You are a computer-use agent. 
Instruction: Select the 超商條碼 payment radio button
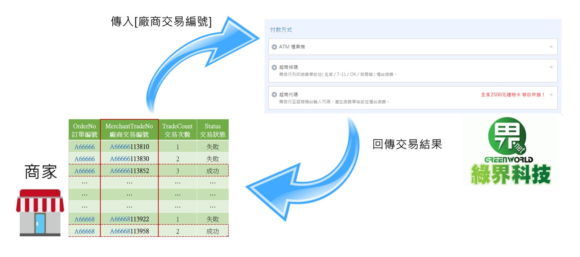[x=274, y=67]
